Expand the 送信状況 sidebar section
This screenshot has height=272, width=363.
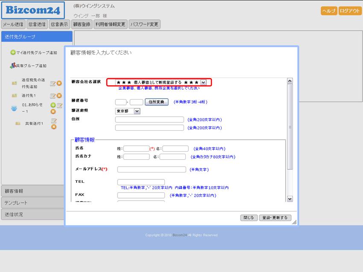point(32,214)
